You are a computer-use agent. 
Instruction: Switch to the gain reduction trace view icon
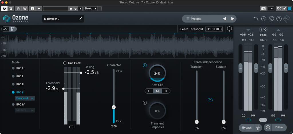(13, 29)
